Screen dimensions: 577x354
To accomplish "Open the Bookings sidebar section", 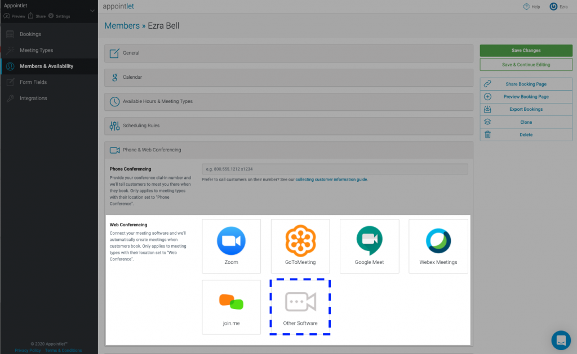I will pos(49,34).
